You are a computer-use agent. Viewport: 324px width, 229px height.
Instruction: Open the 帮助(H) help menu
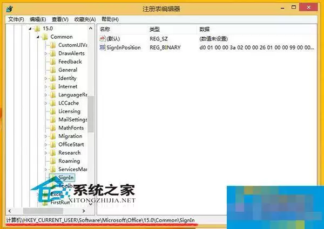click(110, 19)
